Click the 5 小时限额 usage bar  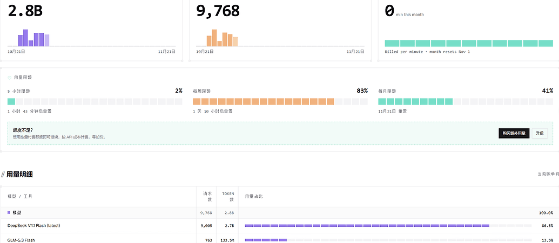[x=95, y=102]
